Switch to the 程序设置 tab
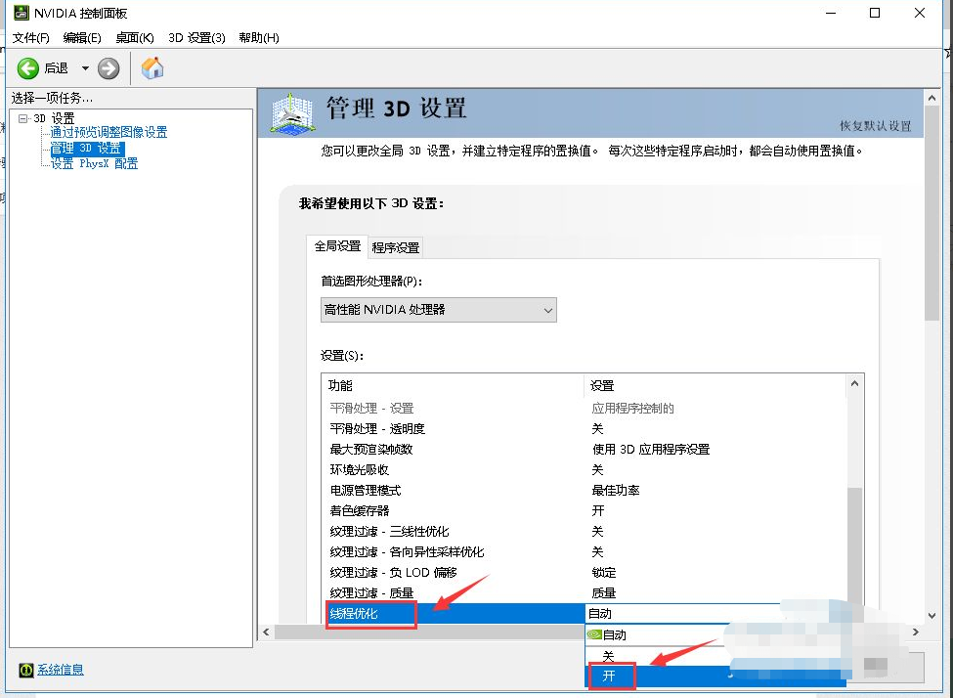 pos(395,247)
